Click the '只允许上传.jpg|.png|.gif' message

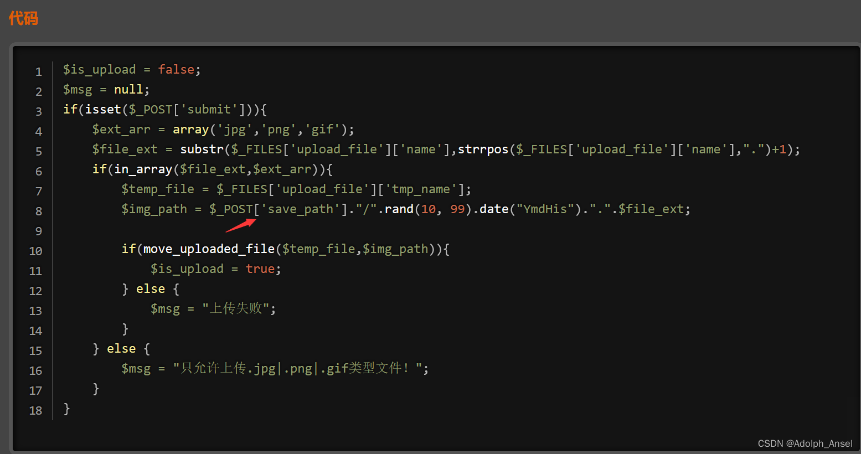[297, 368]
